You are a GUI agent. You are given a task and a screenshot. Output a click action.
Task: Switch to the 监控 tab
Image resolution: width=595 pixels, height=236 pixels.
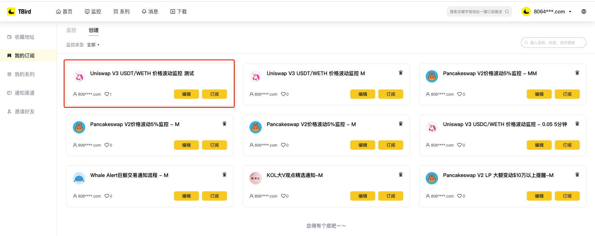click(x=71, y=30)
